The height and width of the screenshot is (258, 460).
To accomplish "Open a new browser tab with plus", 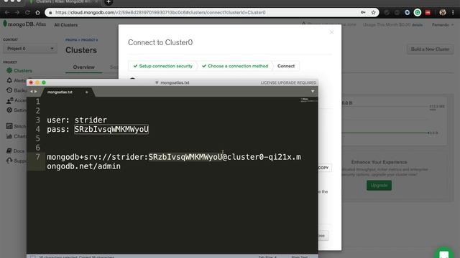I will click(109, 2).
